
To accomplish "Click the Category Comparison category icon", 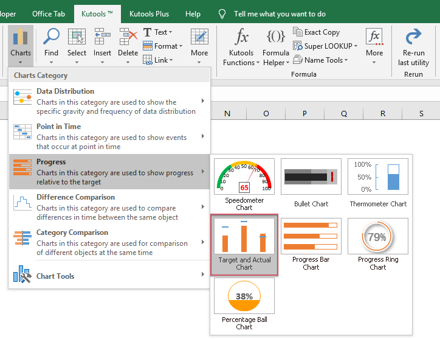I will (x=22, y=238).
